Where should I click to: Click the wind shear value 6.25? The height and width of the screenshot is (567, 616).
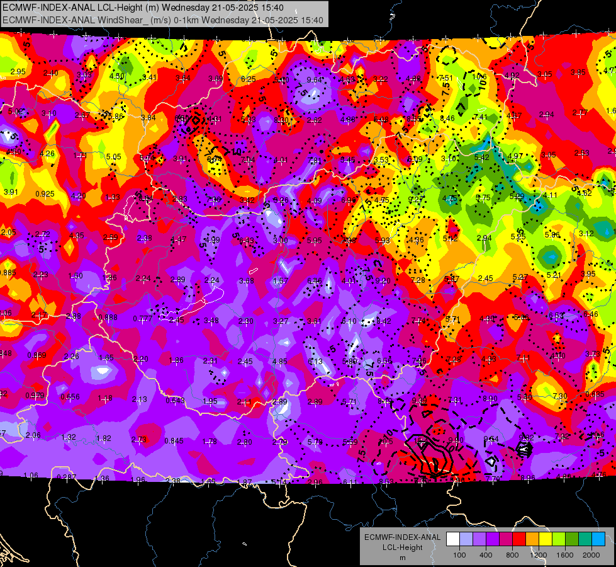coord(249,79)
